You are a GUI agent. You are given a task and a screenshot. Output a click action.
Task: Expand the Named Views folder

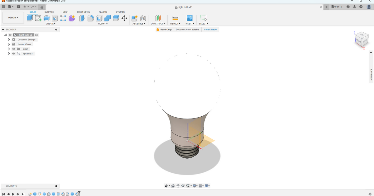[x=9, y=44]
